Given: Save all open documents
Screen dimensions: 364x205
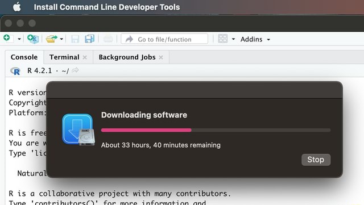Looking at the screenshot, I should click(90, 39).
